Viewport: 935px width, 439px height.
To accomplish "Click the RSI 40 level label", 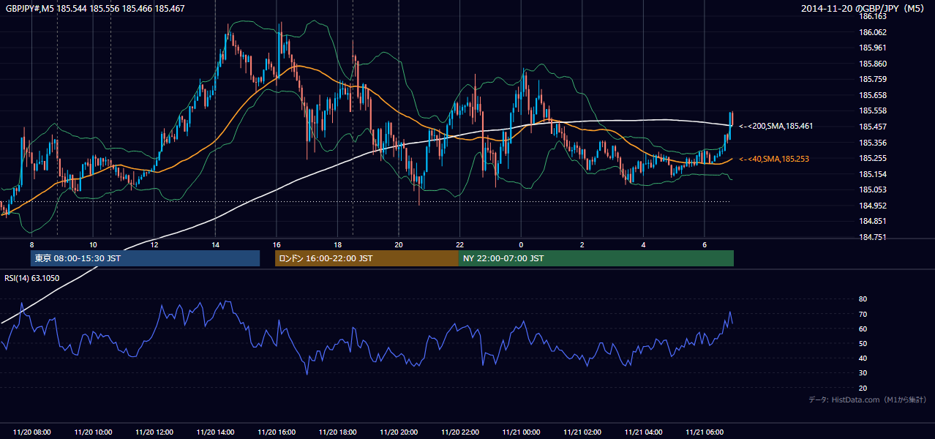I will click(x=863, y=358).
